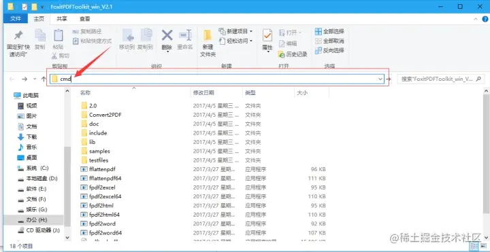
Task: Select CD drive (J:)
Action: tap(38, 230)
